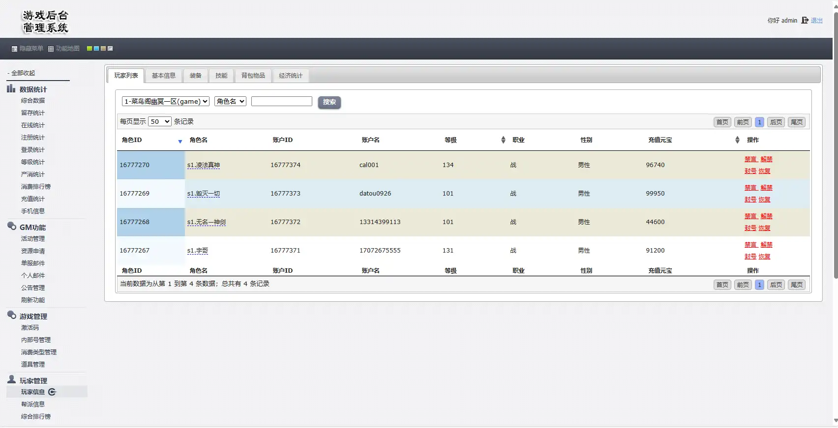Click bottom pagination page 1 button
The width and height of the screenshot is (838, 428).
pyautogui.click(x=759, y=285)
